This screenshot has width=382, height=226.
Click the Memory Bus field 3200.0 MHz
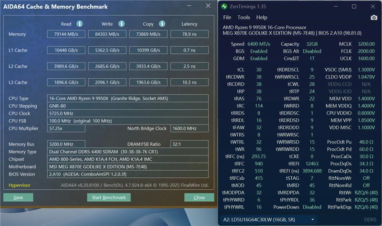point(66,144)
